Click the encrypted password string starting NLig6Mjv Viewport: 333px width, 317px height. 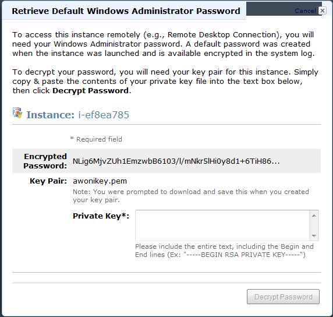[176, 161]
